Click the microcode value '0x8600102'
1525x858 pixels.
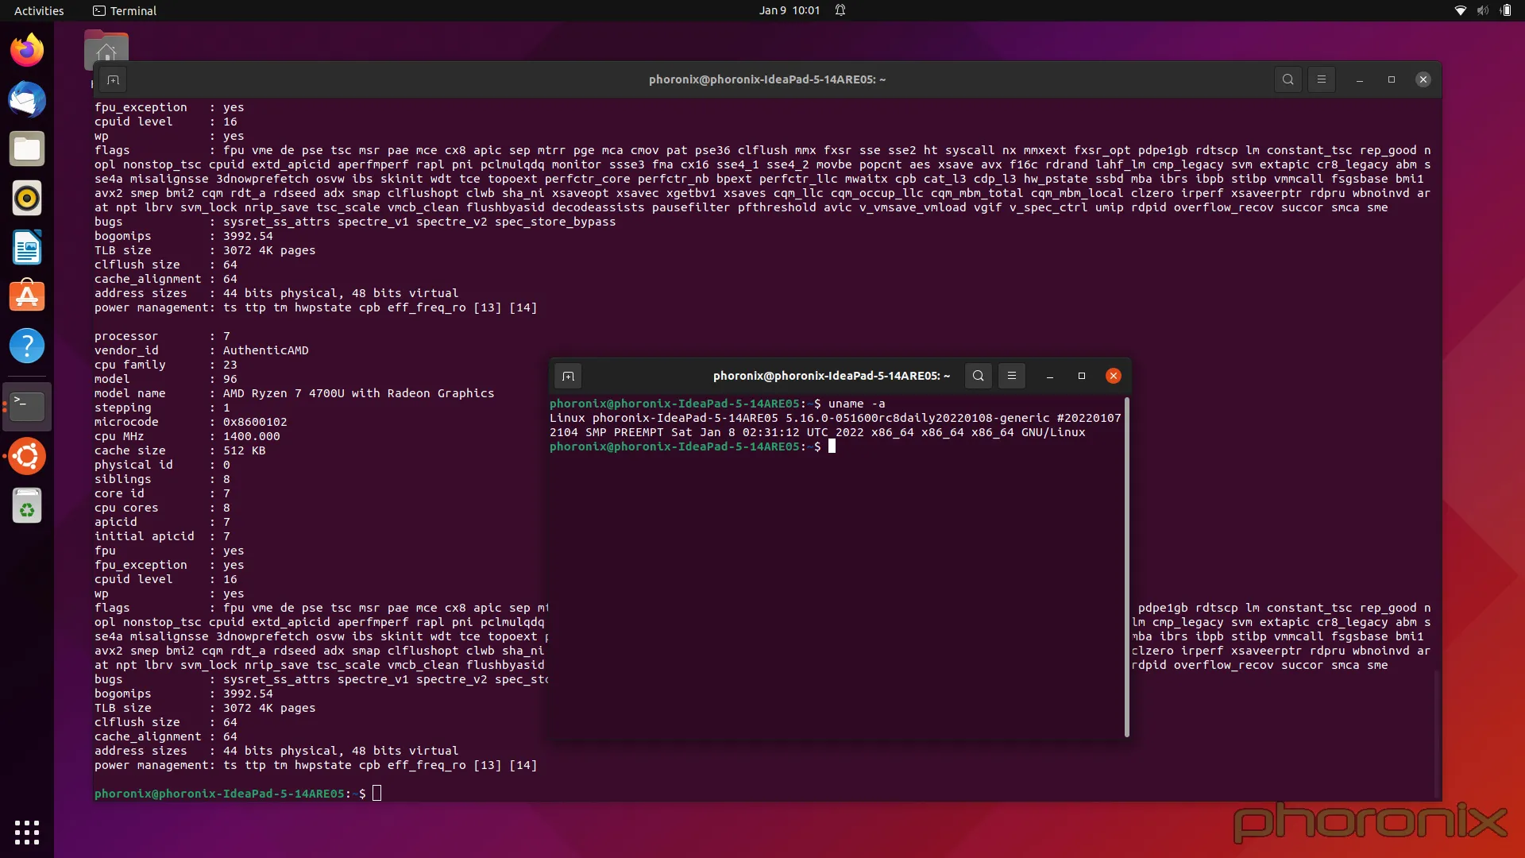pyautogui.click(x=255, y=422)
